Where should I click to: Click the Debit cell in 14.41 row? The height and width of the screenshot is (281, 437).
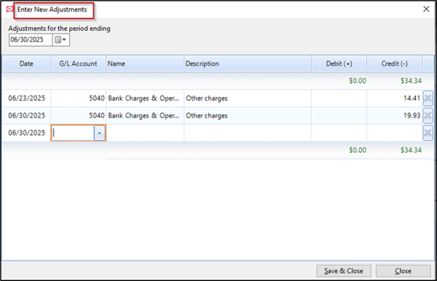[339, 98]
